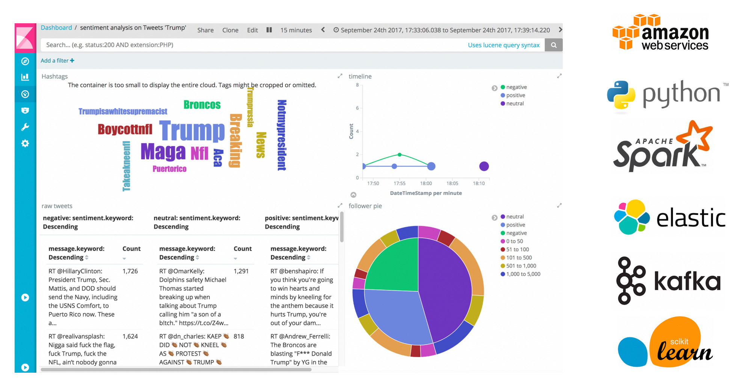
Task: Open the 15 minutes refresh interval picker
Action: [x=296, y=30]
